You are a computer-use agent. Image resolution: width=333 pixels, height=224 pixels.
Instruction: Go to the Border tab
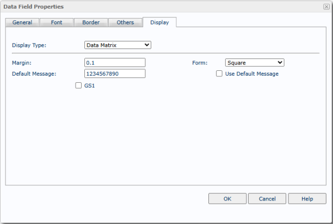(x=91, y=22)
